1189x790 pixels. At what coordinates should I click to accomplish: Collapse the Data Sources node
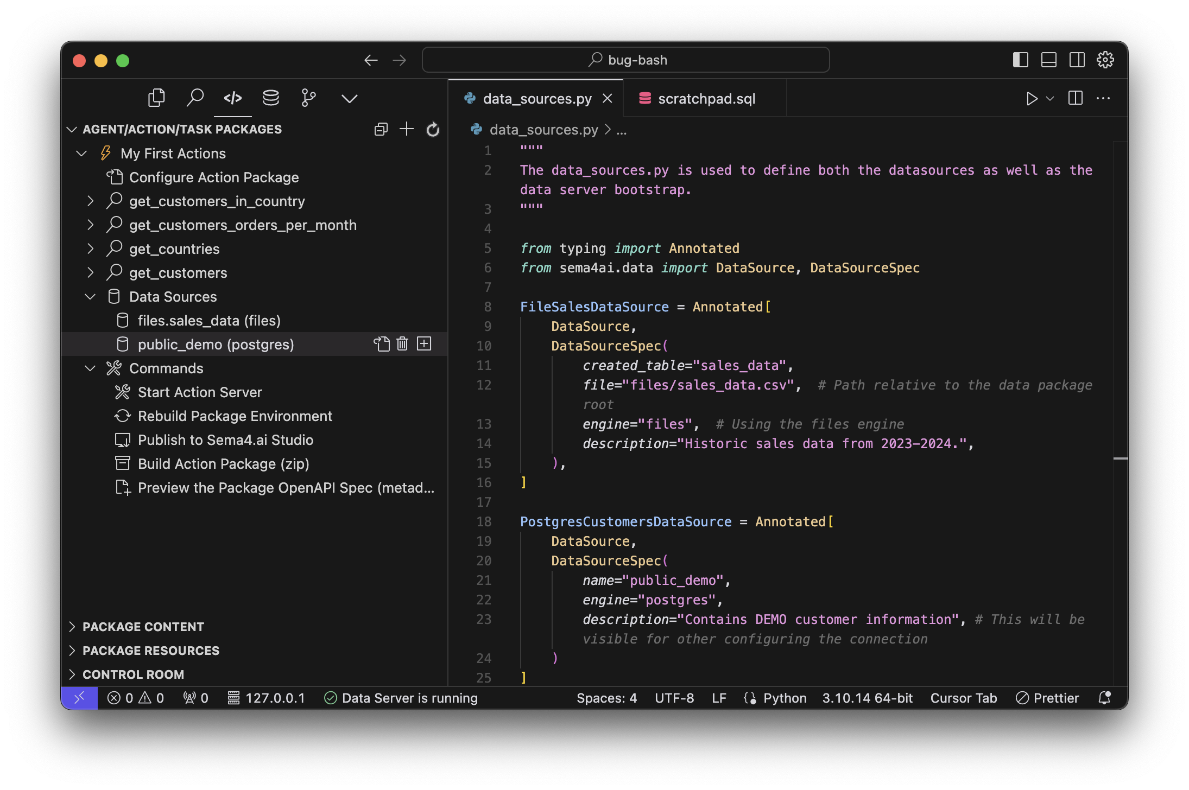(90, 297)
